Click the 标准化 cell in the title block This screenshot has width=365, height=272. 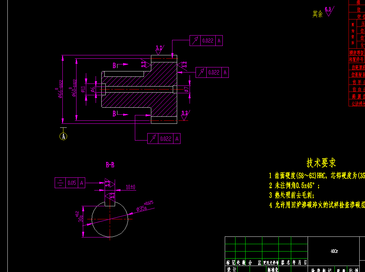(x=273, y=269)
